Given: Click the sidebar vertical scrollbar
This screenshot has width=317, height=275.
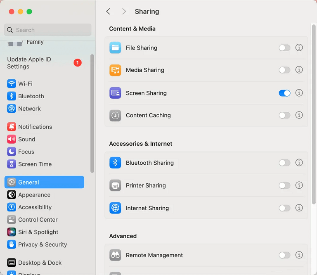Looking at the screenshot, I should pos(92,114).
